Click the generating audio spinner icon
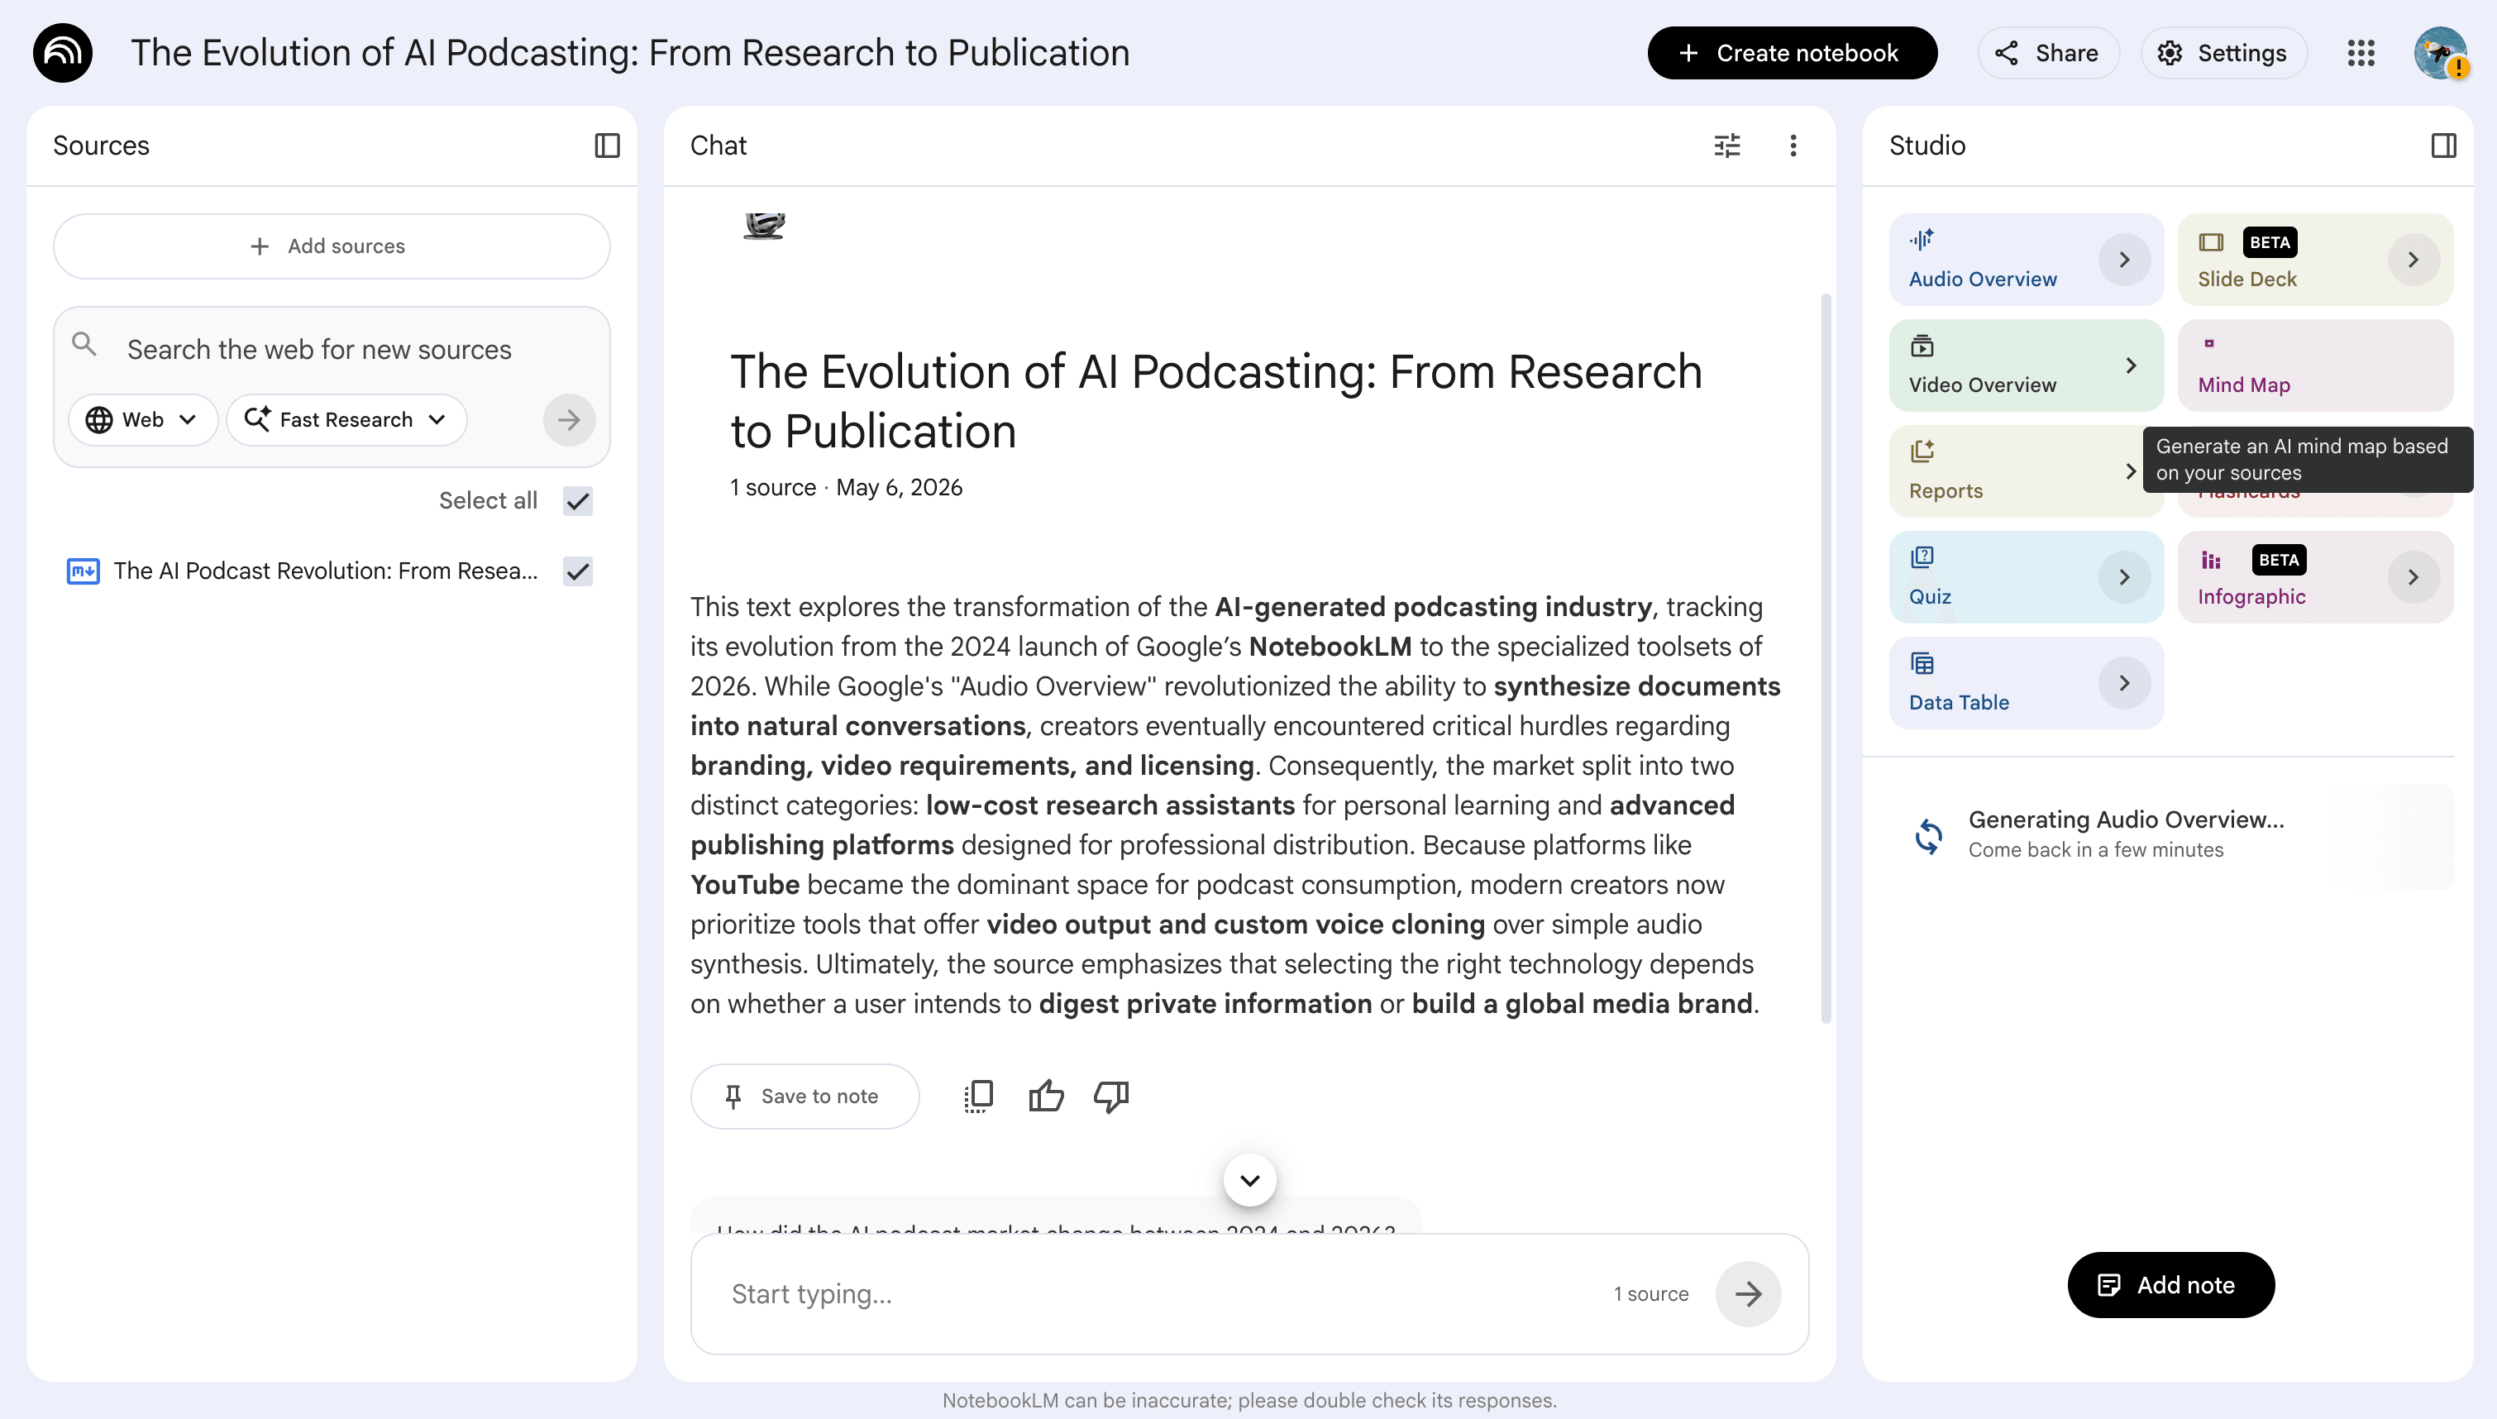Viewport: 2497px width, 1419px height. click(1928, 835)
